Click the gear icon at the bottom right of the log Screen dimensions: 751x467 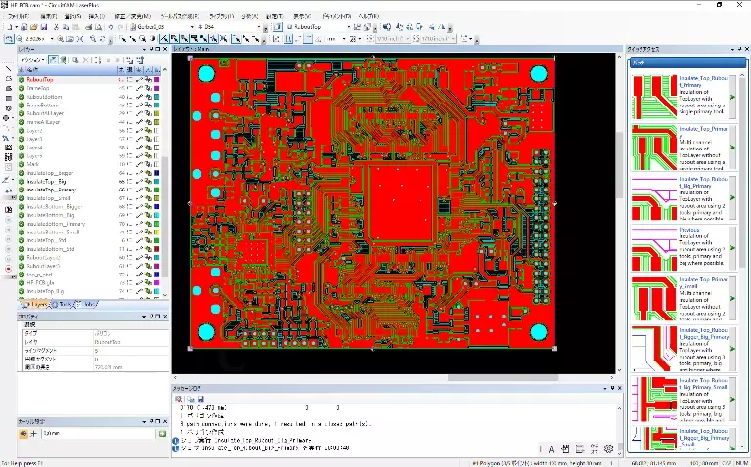pos(609,448)
